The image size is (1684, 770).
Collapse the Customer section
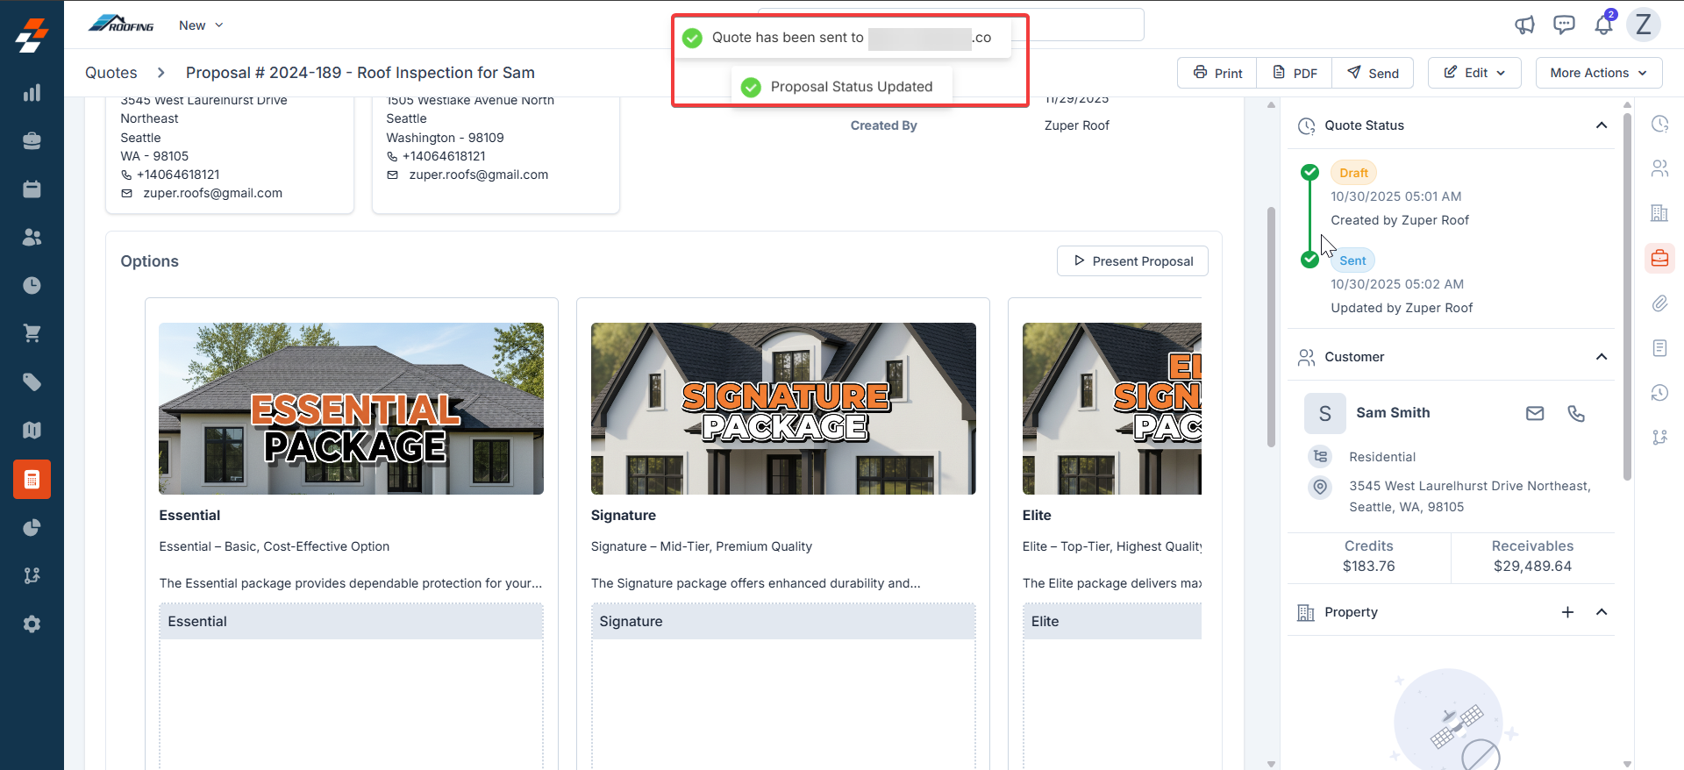1602,357
